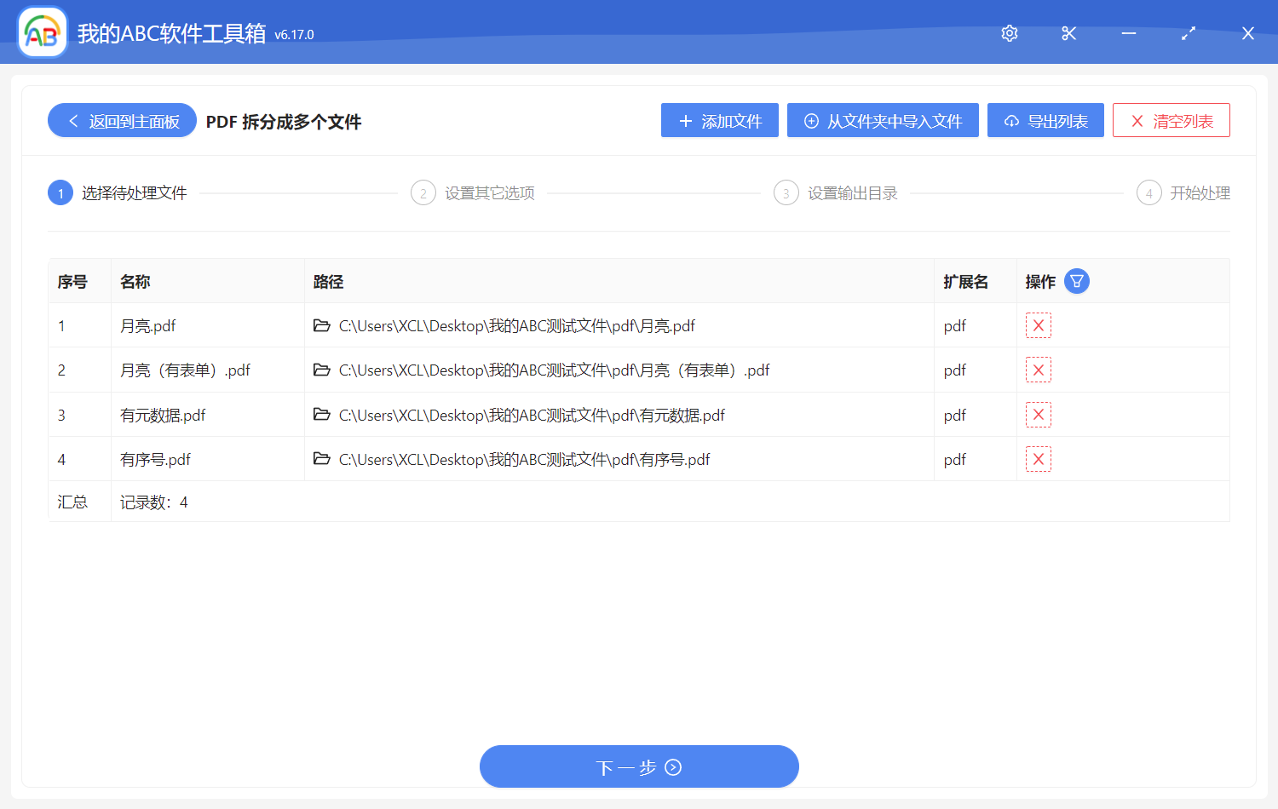Viewport: 1278px width, 809px height.
Task: Click the AB app logo icon
Action: click(x=42, y=32)
